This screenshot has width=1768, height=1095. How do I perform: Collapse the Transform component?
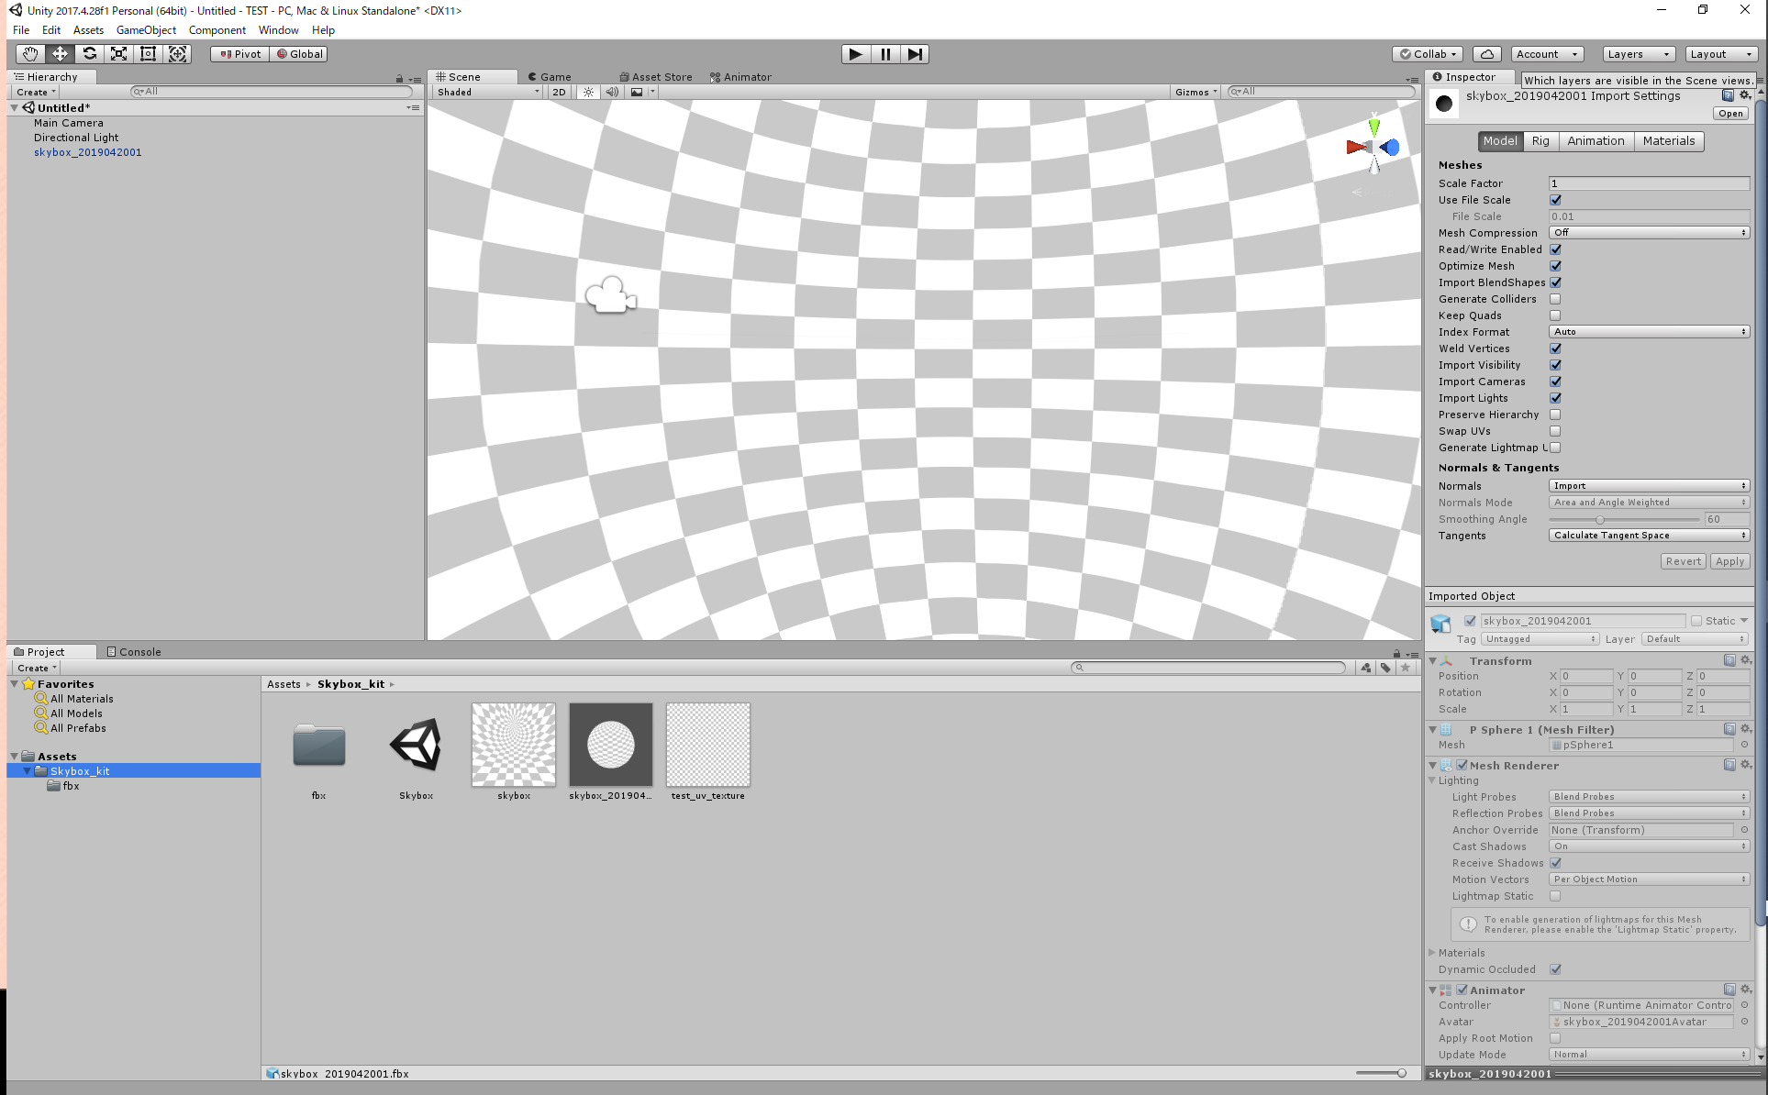[x=1434, y=660]
